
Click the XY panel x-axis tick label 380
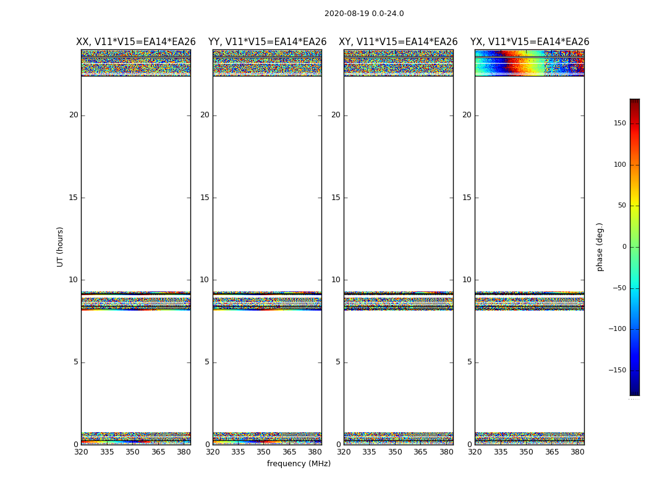446,452
